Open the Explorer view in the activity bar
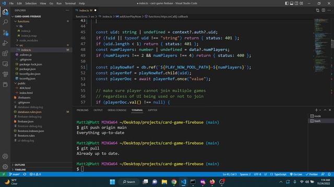The width and height of the screenshot is (334, 187). coord(5,12)
